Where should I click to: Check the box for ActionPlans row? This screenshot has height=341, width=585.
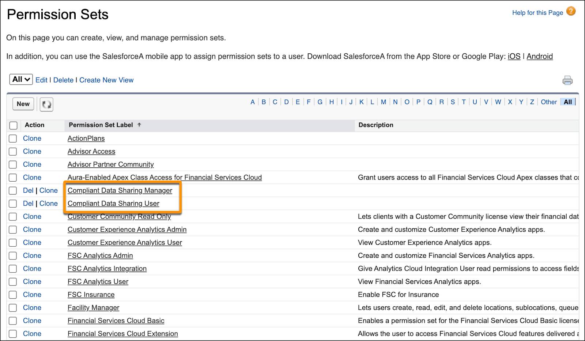(x=13, y=139)
